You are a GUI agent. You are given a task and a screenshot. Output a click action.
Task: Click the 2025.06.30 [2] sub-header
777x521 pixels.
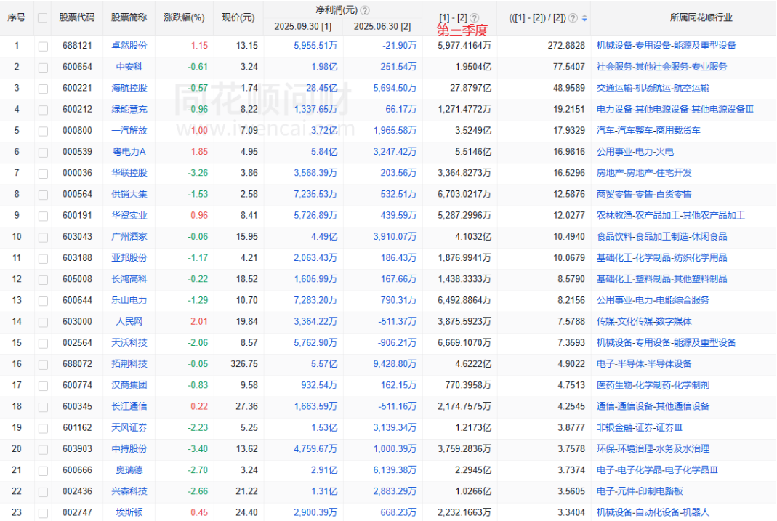(382, 27)
